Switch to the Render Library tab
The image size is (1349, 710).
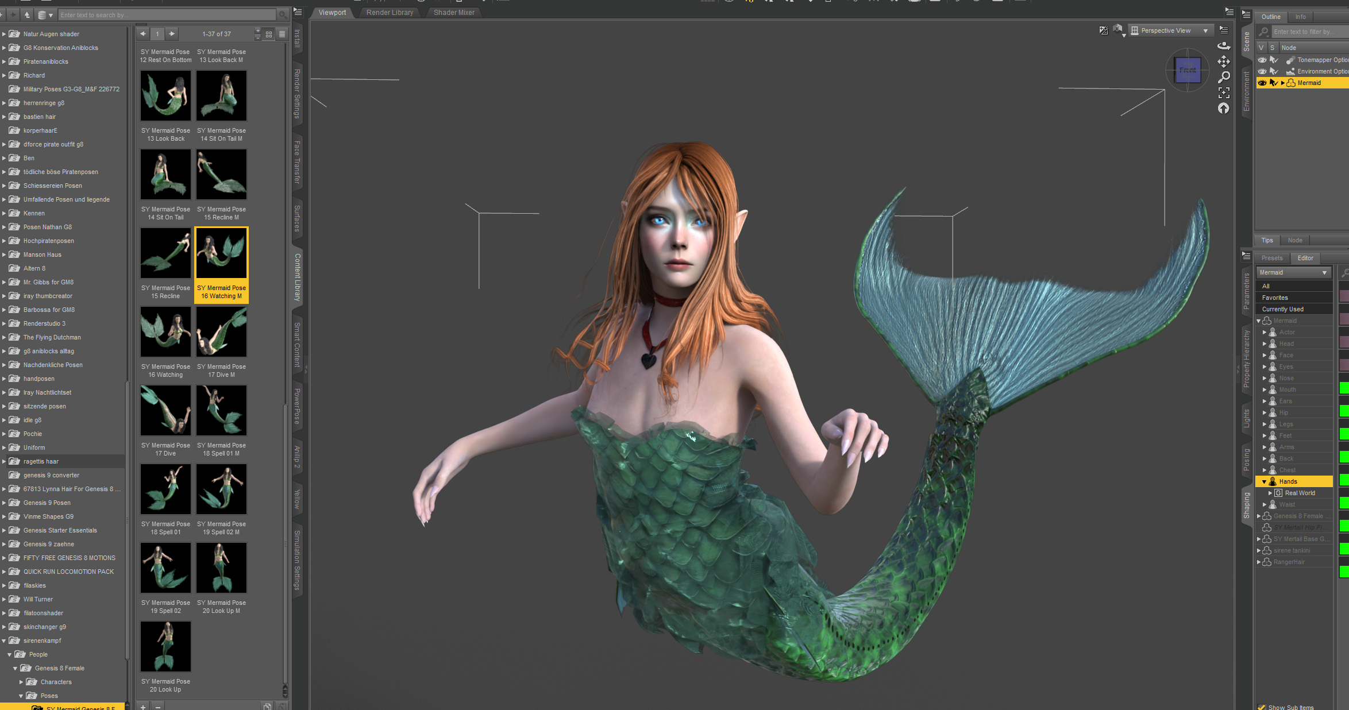tap(390, 13)
